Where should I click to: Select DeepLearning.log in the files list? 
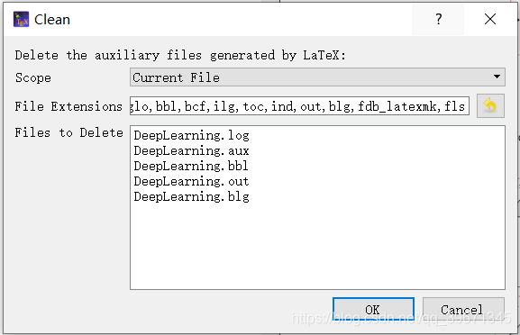point(191,135)
